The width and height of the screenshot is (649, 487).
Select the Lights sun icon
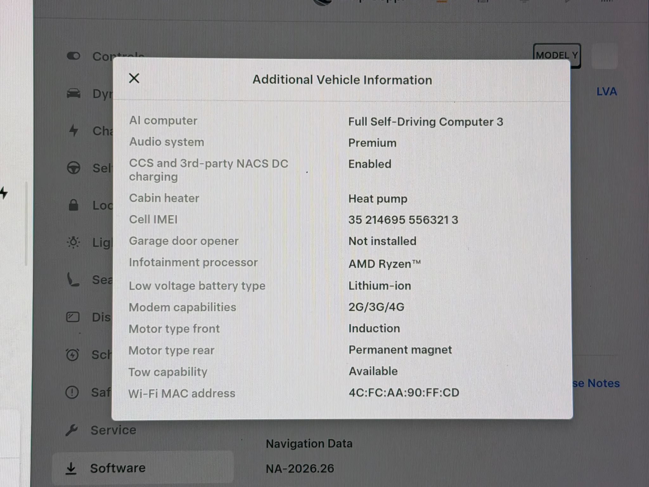coord(74,242)
